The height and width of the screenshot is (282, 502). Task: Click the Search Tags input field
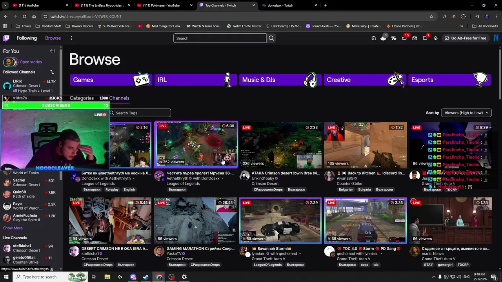click(x=140, y=113)
